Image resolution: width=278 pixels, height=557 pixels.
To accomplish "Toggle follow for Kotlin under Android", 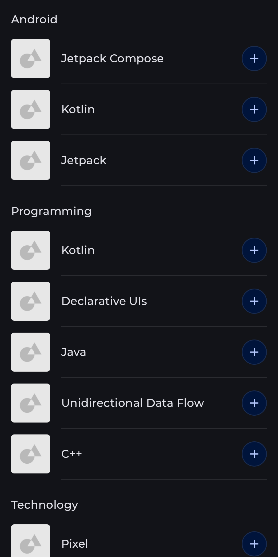I will tap(254, 110).
